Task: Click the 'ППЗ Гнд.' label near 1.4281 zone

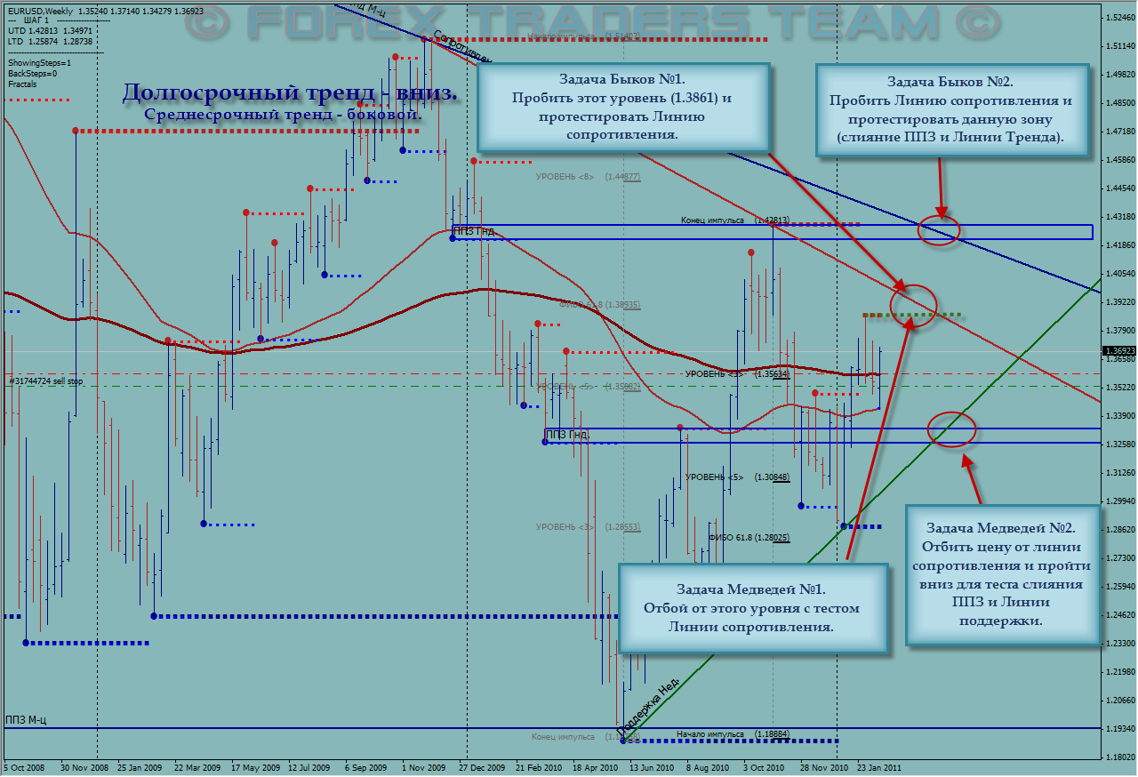Action: point(474,231)
